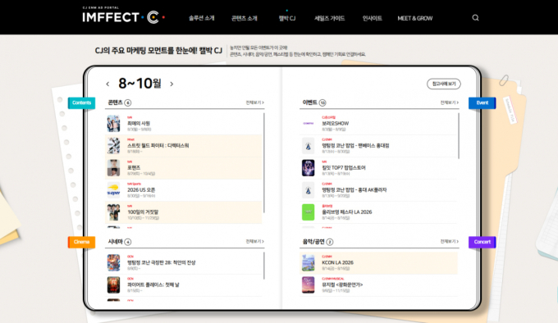Open the KCON LA 2026 poster thumbnail
The height and width of the screenshot is (323, 558).
pyautogui.click(x=309, y=263)
